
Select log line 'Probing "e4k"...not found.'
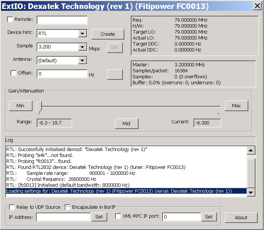pyautogui.click(x=126, y=155)
